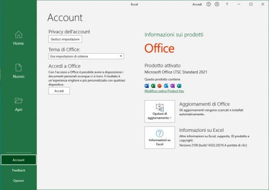This screenshot has width=269, height=190.
Task: Select the Account tab in sidebar
Action: [x=19, y=160]
